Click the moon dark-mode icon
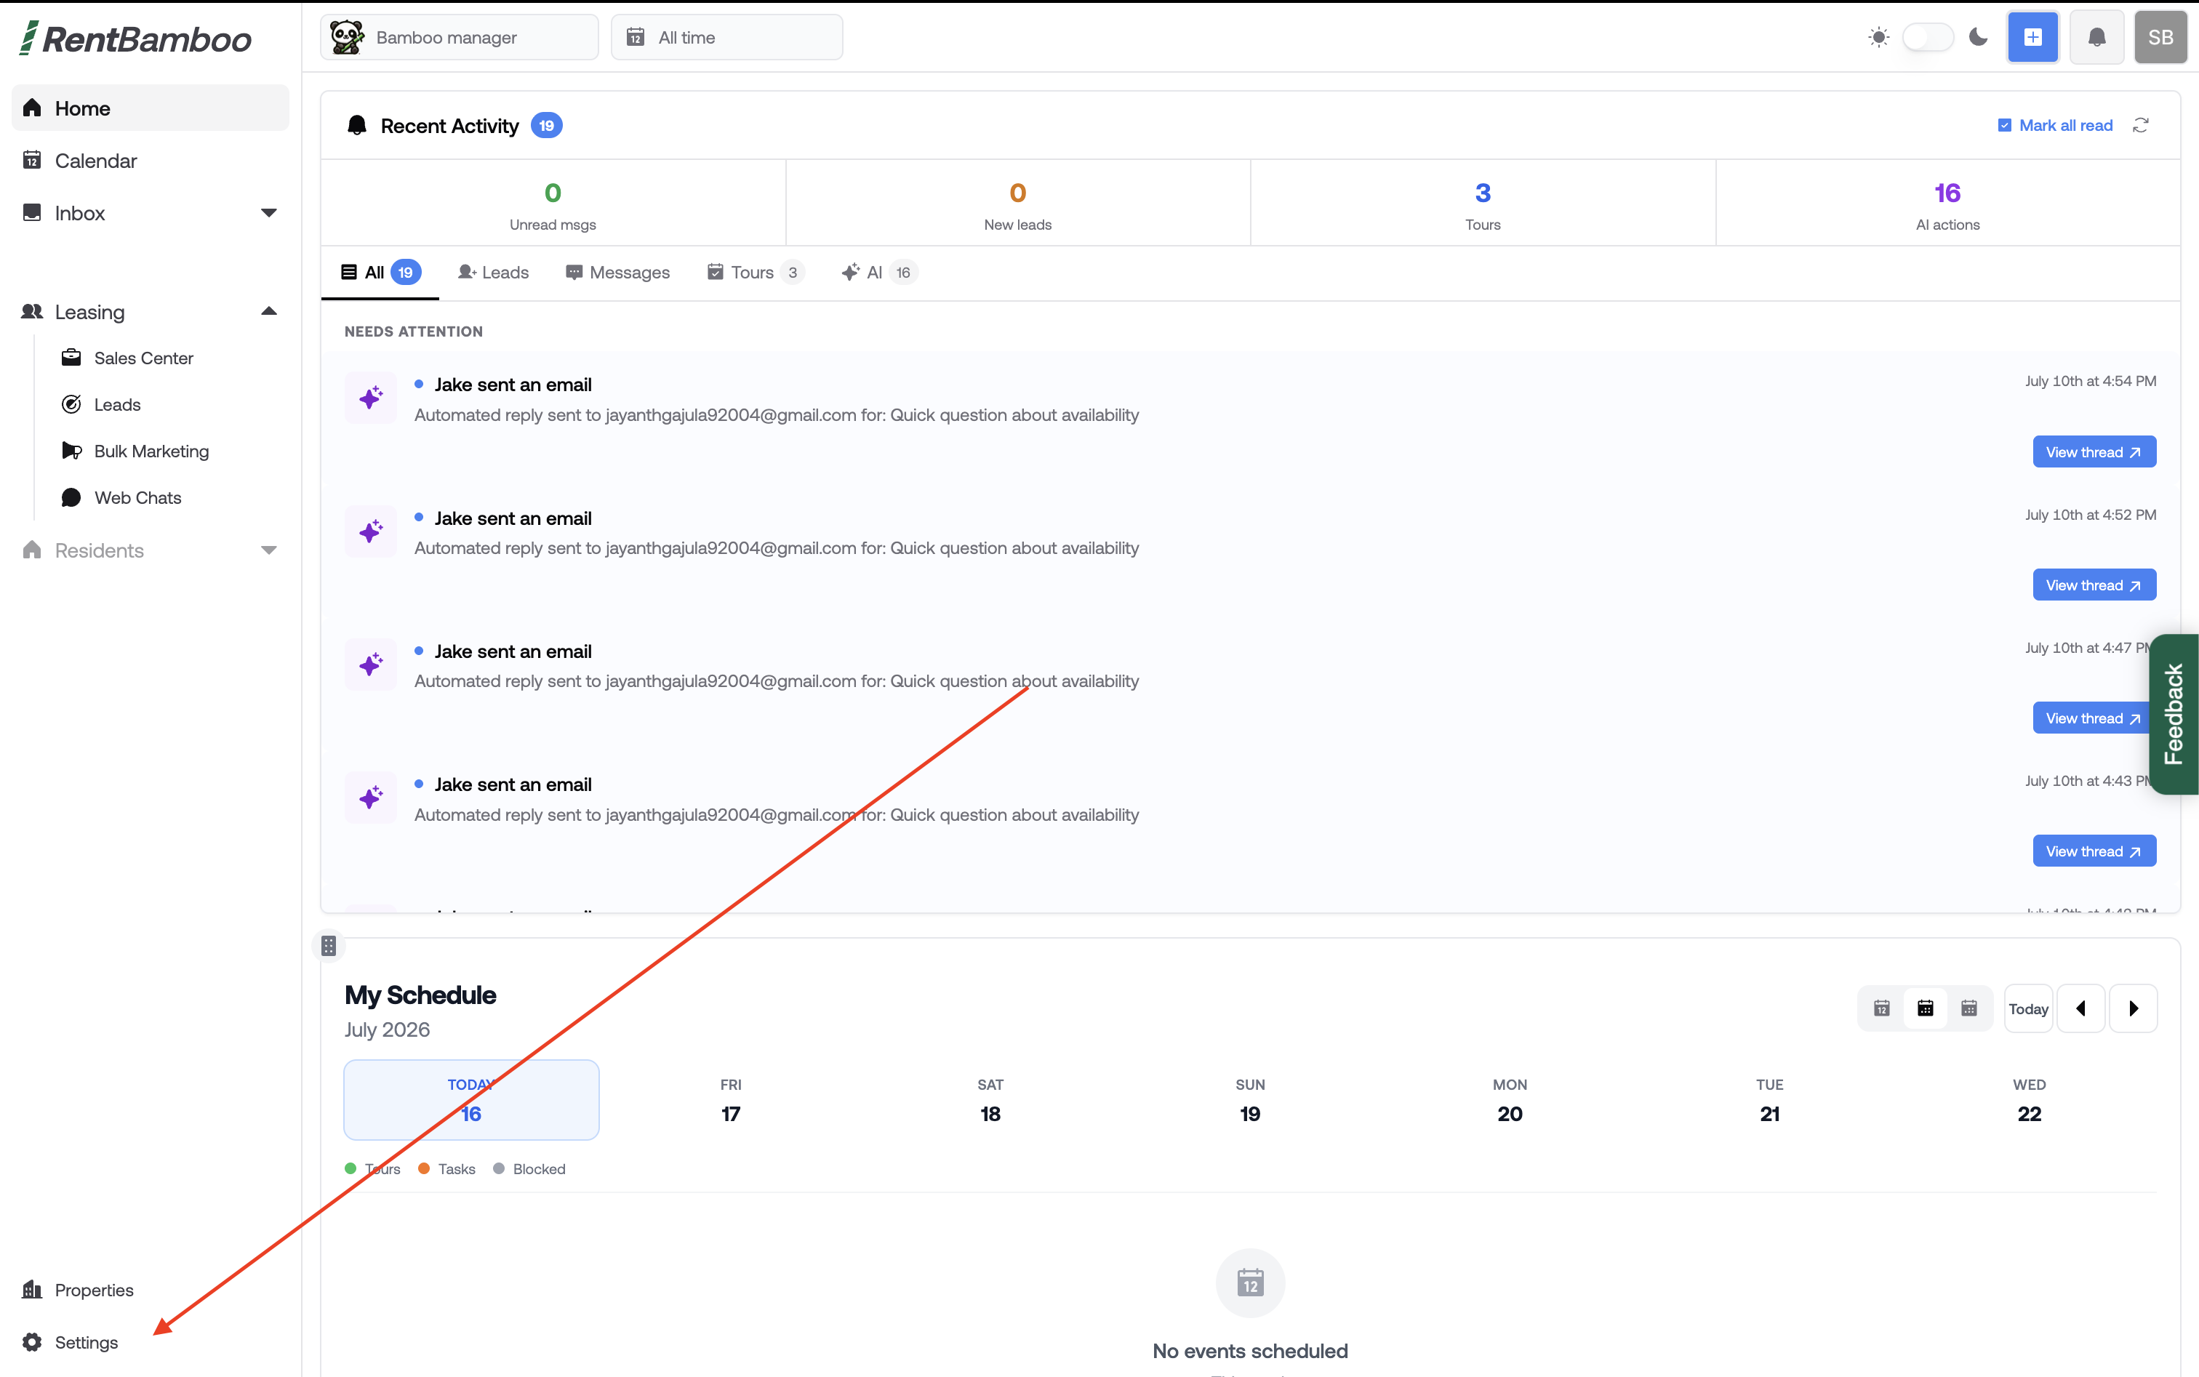This screenshot has height=1377, width=2199. click(x=1979, y=37)
